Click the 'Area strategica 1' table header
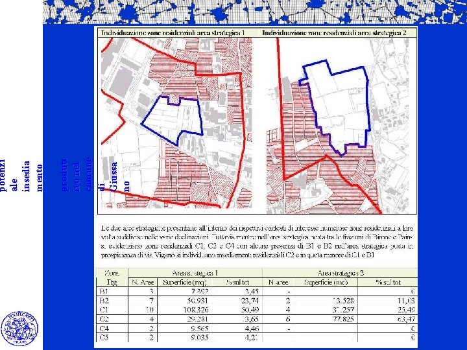 point(195,273)
